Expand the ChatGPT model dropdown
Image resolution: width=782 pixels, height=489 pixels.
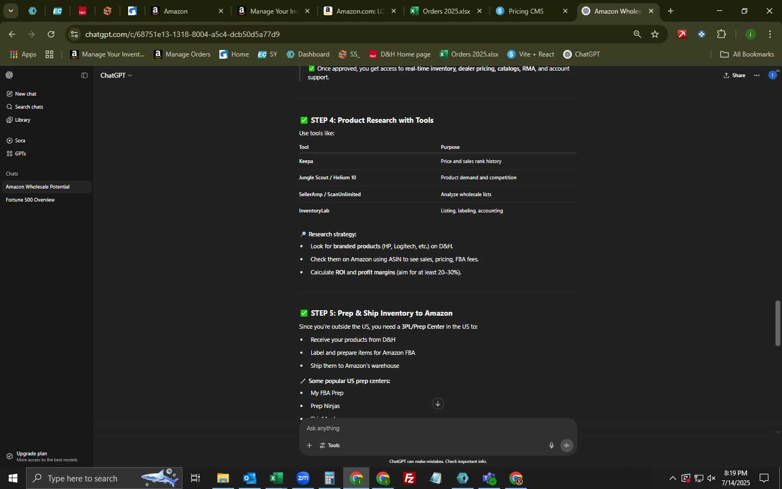116,76
